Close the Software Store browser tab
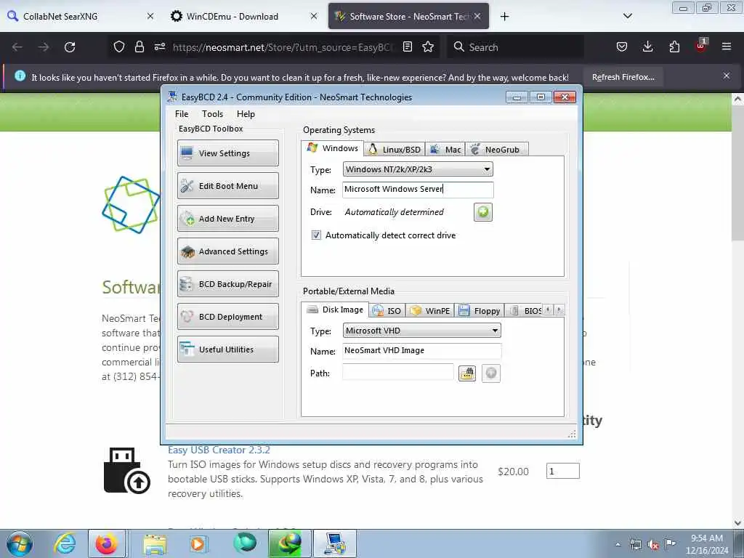 coord(477,16)
